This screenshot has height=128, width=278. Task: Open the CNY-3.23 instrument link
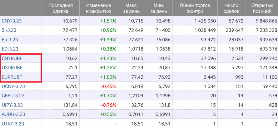point(10,21)
